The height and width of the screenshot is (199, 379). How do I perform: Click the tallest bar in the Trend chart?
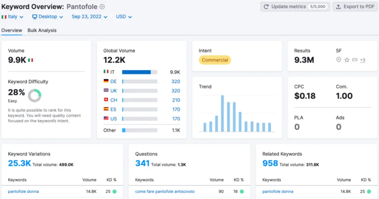[222, 113]
